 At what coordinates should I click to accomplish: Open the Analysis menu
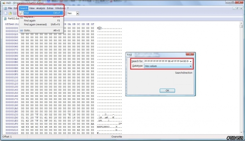(x=41, y=8)
